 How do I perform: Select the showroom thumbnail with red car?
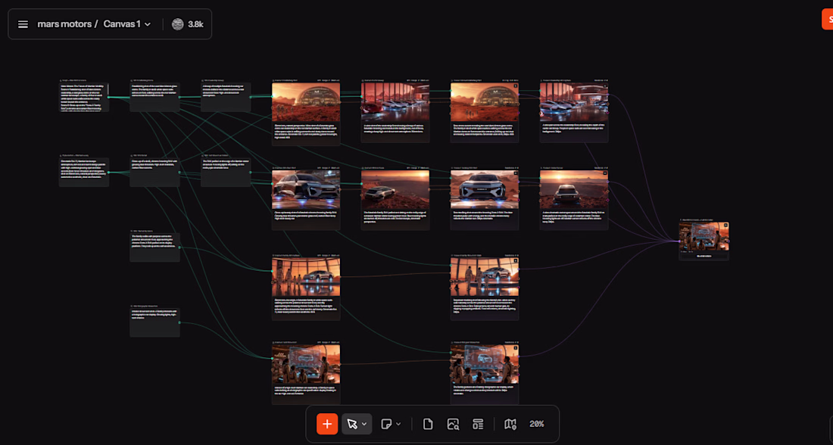click(x=395, y=102)
